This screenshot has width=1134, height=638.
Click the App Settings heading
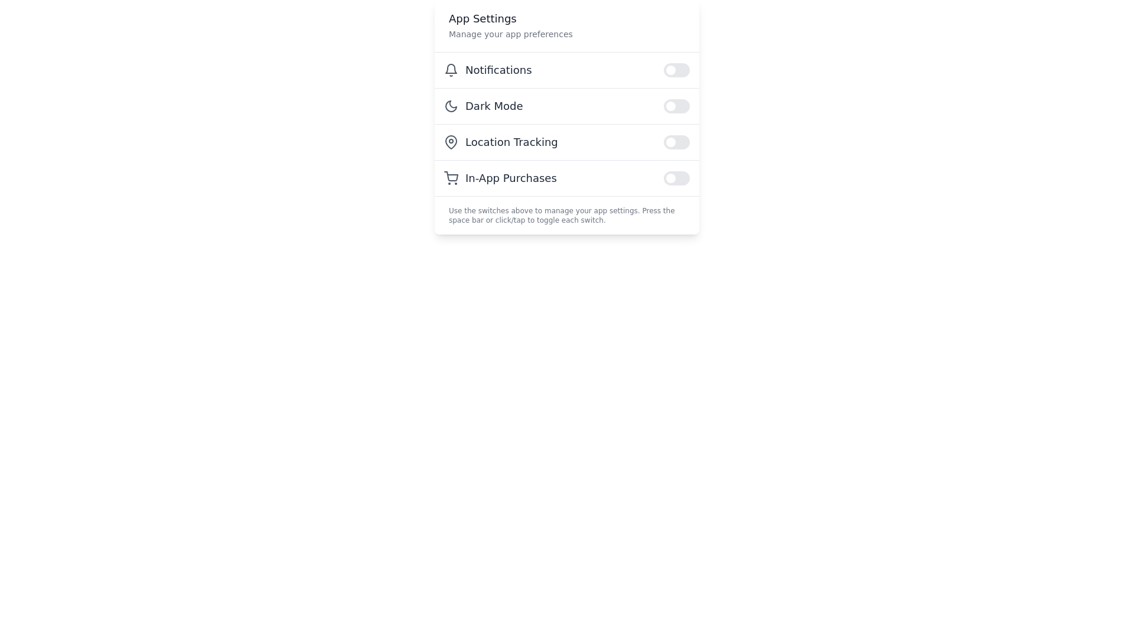(x=483, y=19)
